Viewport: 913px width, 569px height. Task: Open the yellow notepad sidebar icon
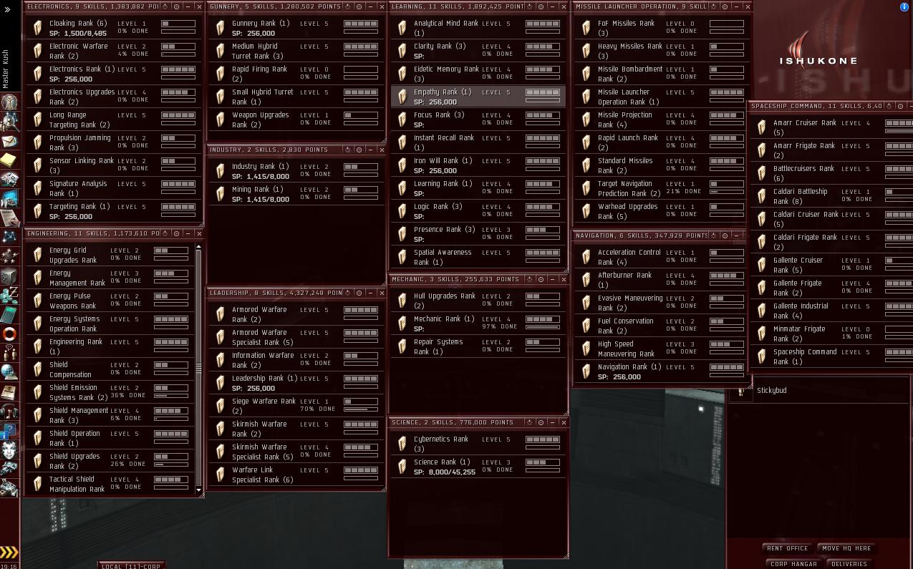point(9,159)
